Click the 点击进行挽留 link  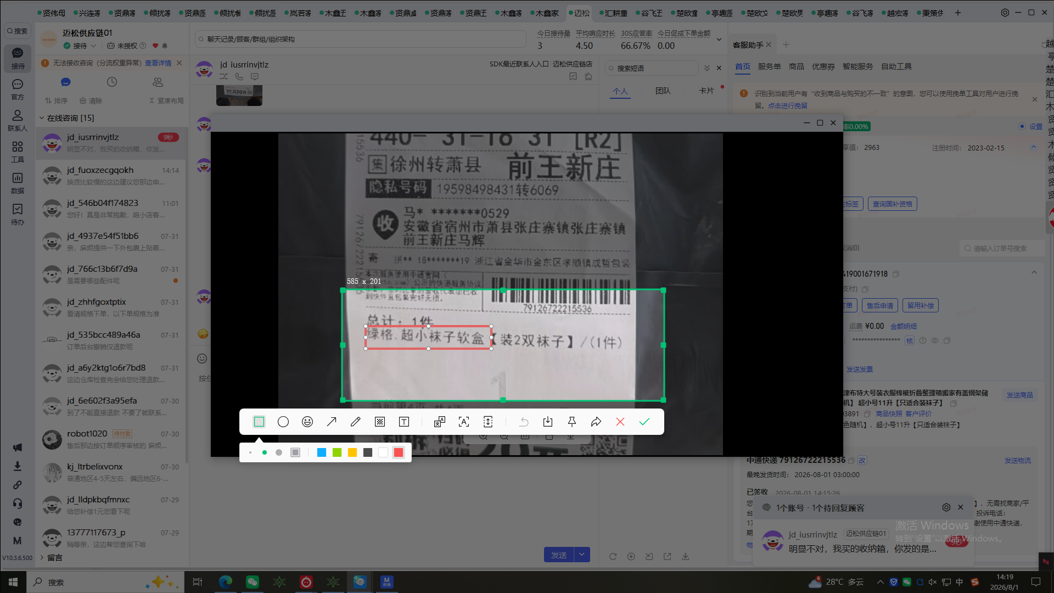point(788,105)
